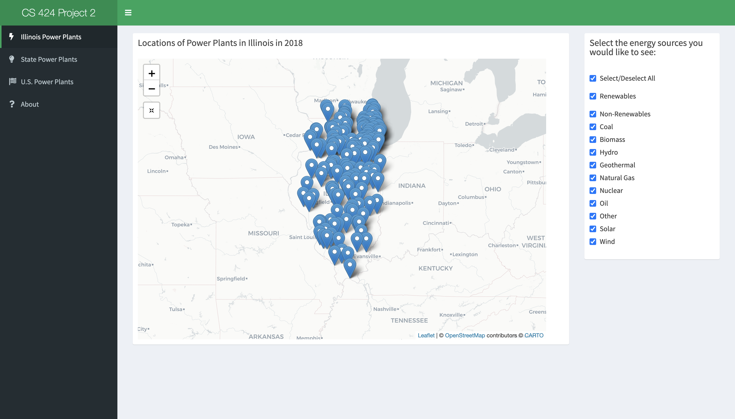This screenshot has width=735, height=419.
Task: Toggle the Oil checkbox
Action: point(593,203)
